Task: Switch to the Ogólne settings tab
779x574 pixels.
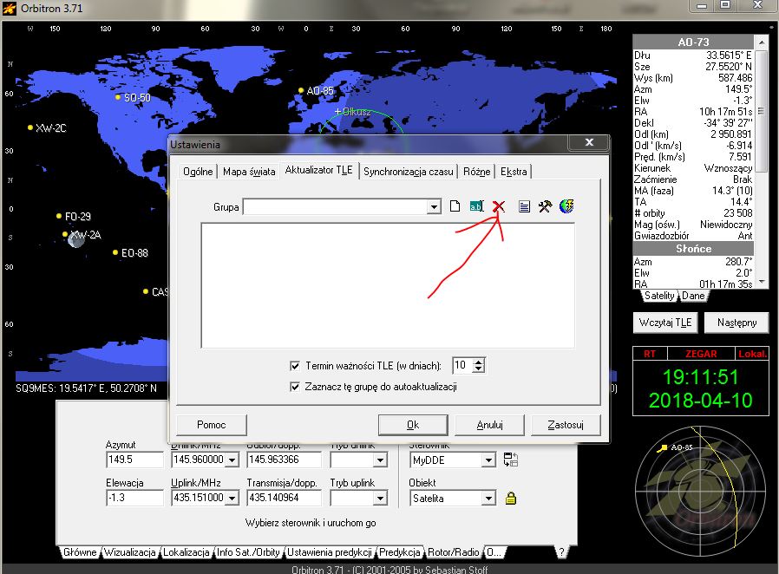Action: pyautogui.click(x=198, y=172)
